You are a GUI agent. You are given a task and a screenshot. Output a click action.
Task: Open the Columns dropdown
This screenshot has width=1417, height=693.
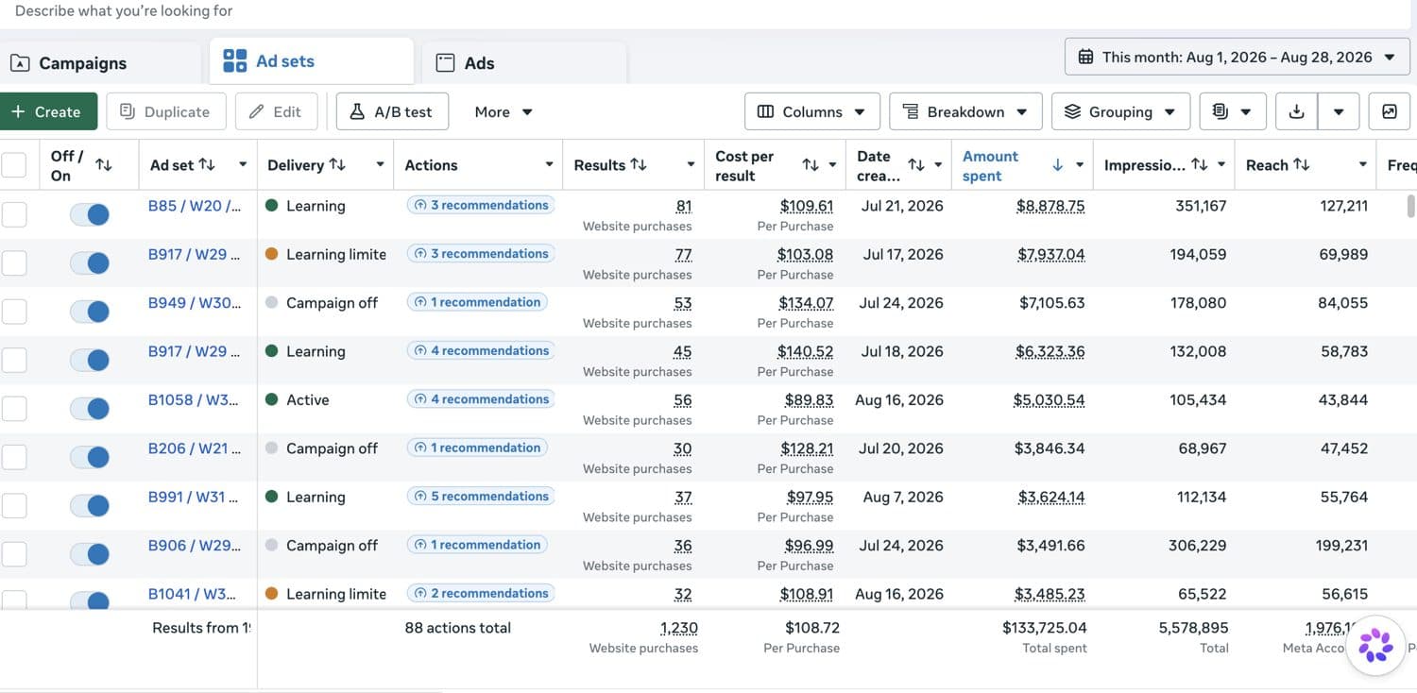click(812, 111)
